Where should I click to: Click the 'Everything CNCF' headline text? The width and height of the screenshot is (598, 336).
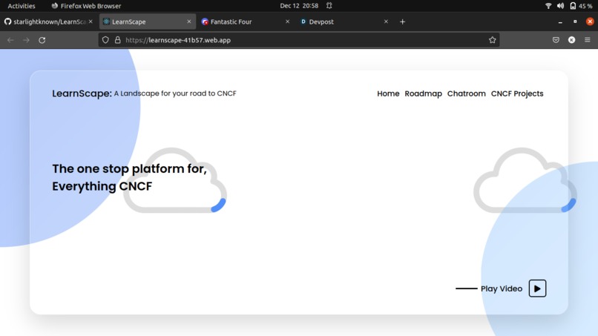(102, 186)
